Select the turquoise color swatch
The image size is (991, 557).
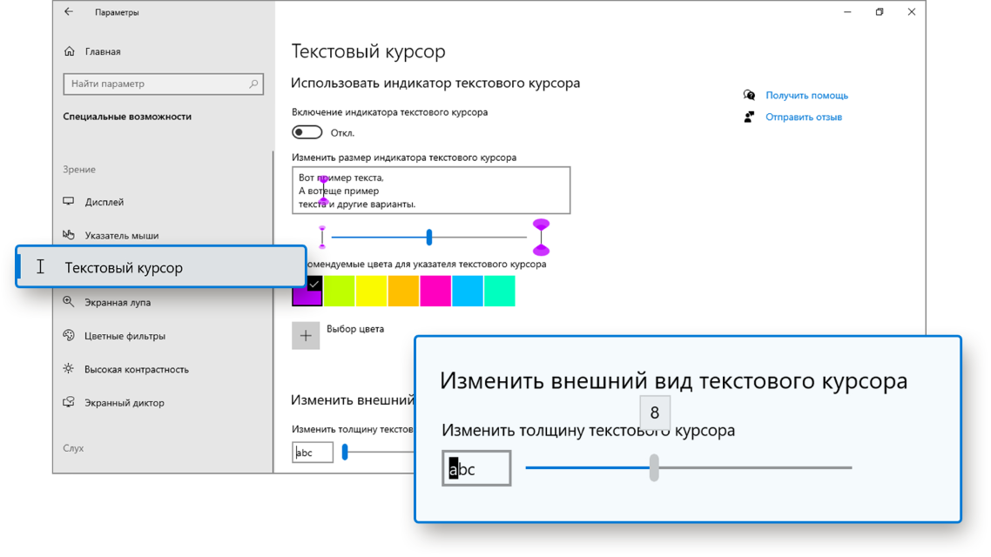tap(500, 292)
